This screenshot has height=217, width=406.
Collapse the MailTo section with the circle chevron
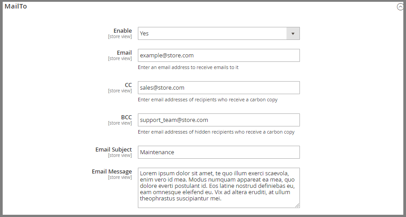(400, 7)
